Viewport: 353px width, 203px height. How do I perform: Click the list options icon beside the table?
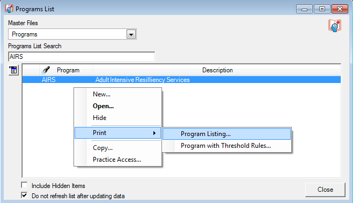point(13,70)
